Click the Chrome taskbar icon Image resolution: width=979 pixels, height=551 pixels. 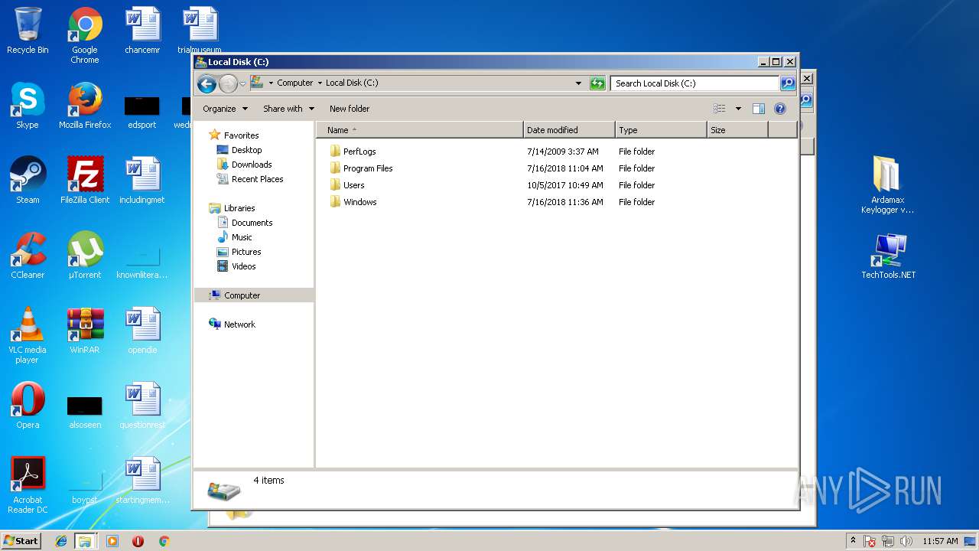tap(164, 541)
